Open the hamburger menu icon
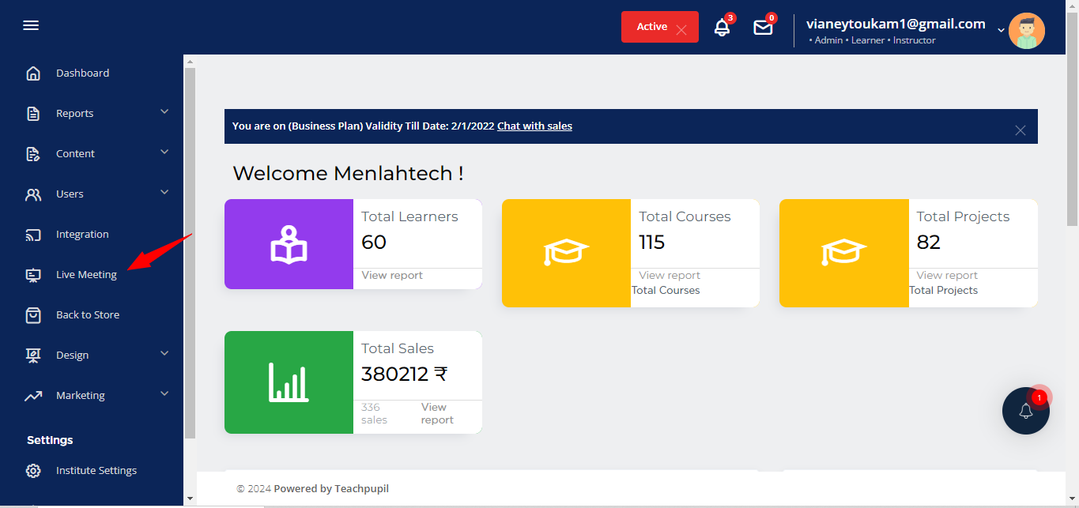Viewport: 1079px width, 508px height. (x=31, y=26)
